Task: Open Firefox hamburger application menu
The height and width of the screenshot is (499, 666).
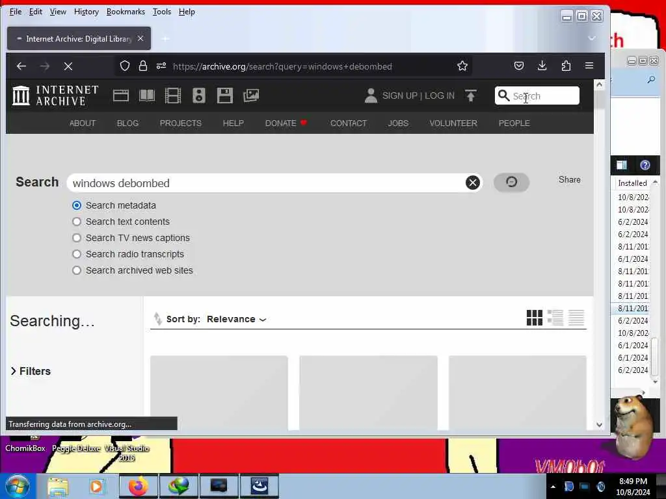Action: point(589,66)
